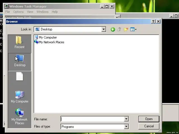Go up one folder level

pos(119,29)
